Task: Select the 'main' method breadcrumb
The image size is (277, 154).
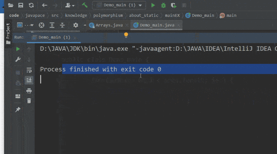Action: (228, 16)
